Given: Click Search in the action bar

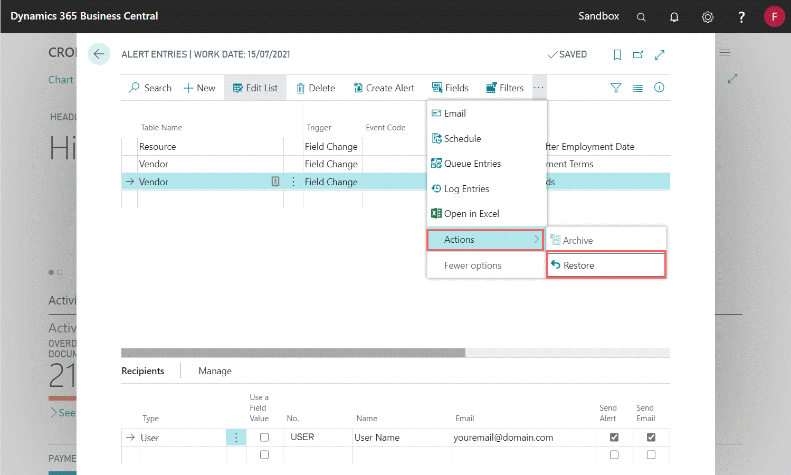Looking at the screenshot, I should pos(150,88).
